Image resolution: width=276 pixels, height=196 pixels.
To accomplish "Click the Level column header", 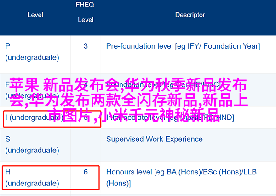I will tap(35, 15).
